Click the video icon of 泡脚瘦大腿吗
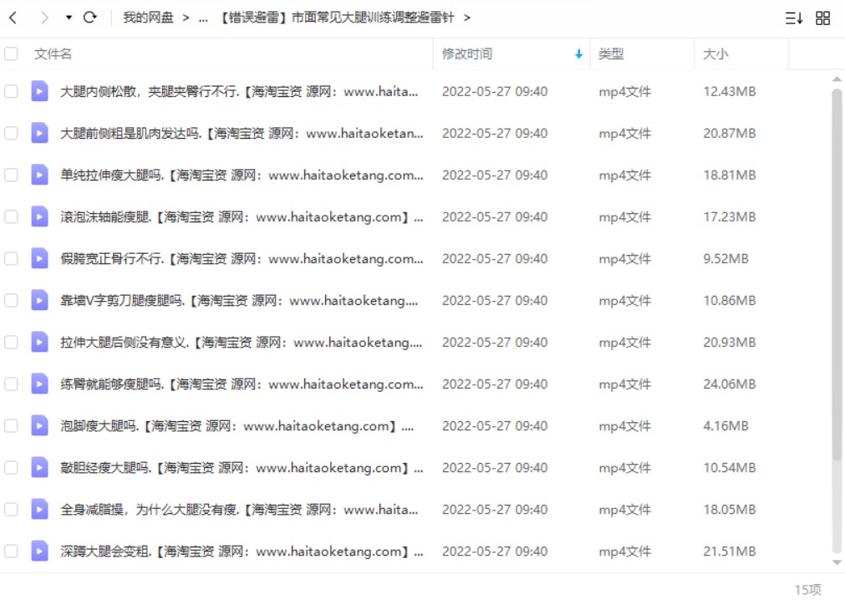The height and width of the screenshot is (605, 845). point(39,425)
